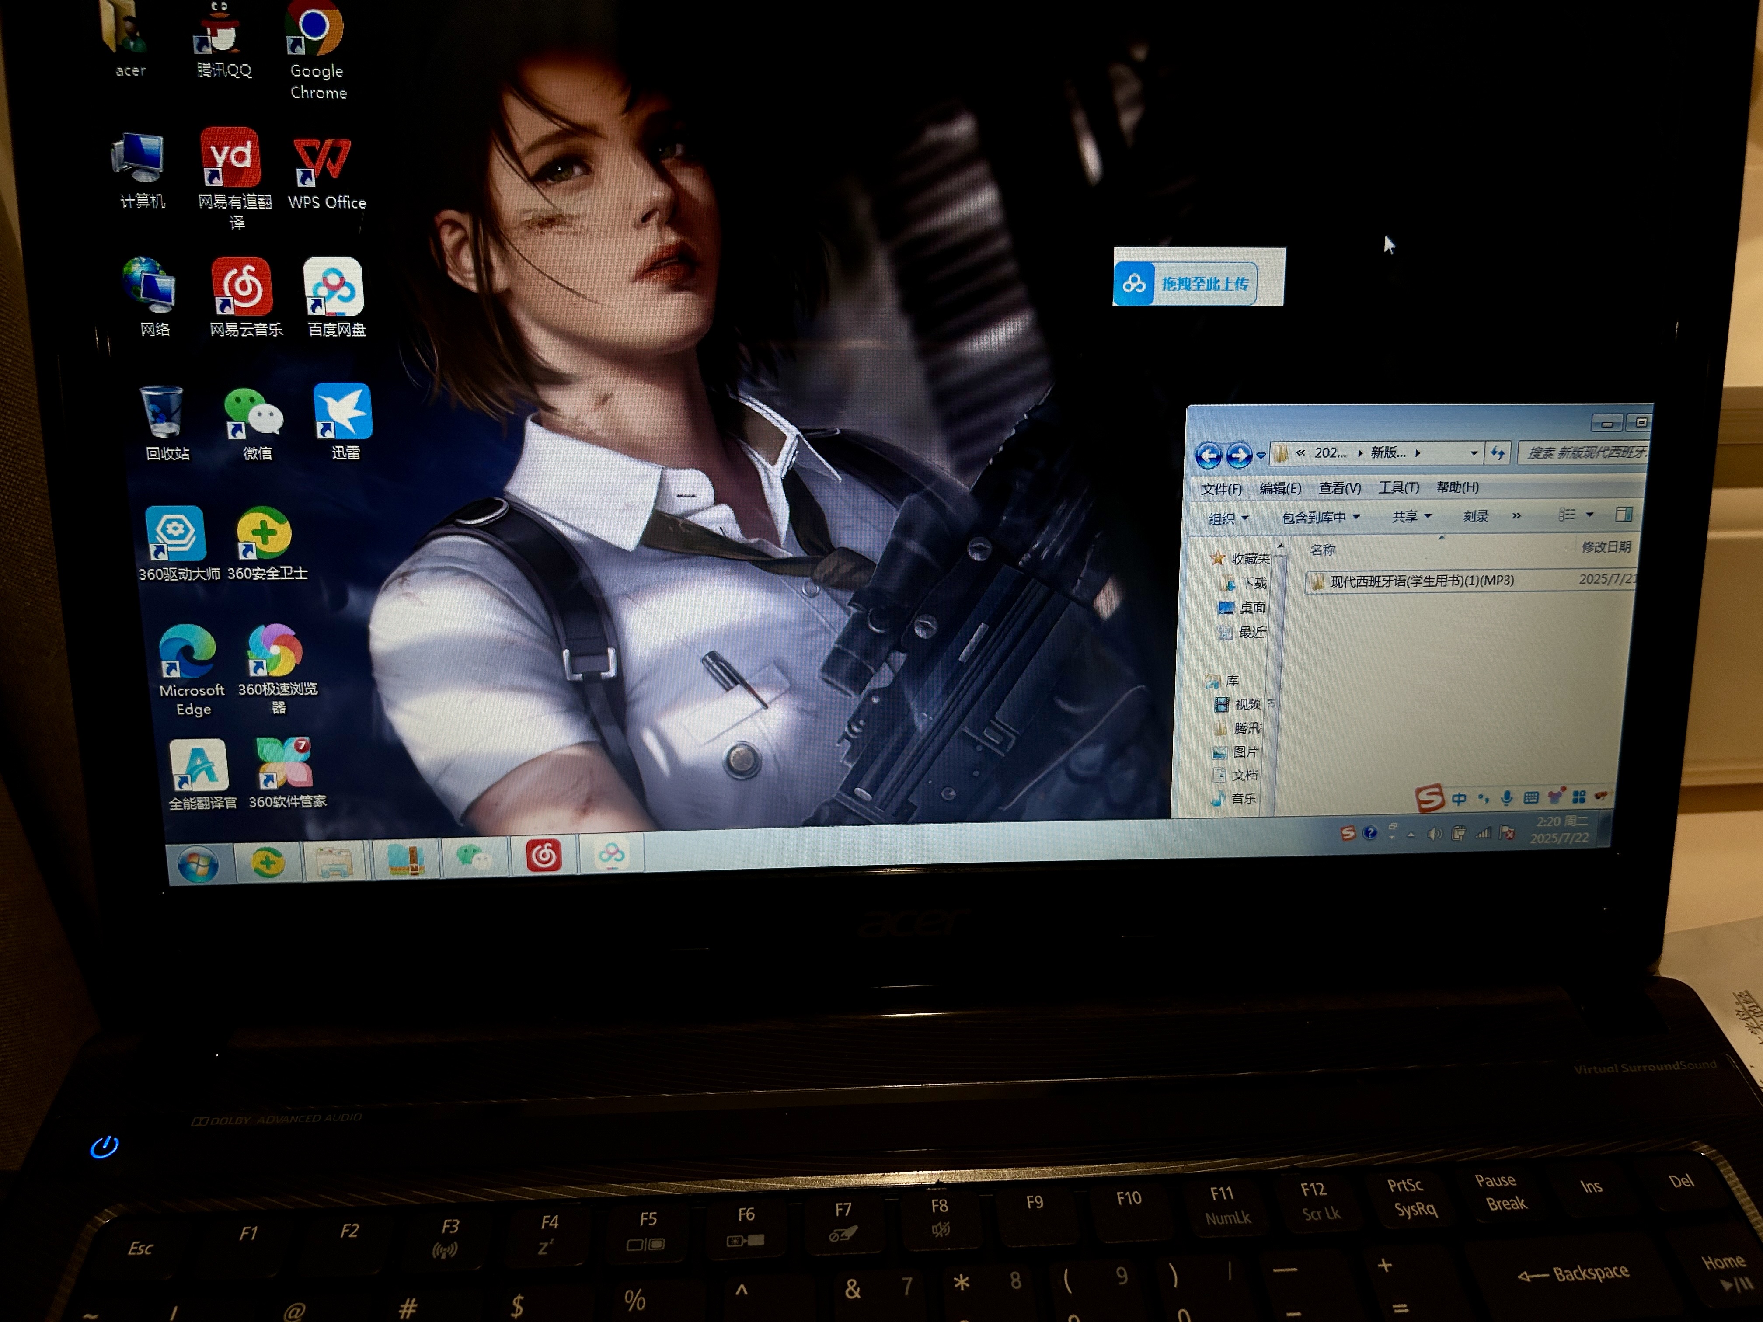1763x1322 pixels.
Task: Expand the 包含到库中 dropdown
Action: tap(1321, 517)
